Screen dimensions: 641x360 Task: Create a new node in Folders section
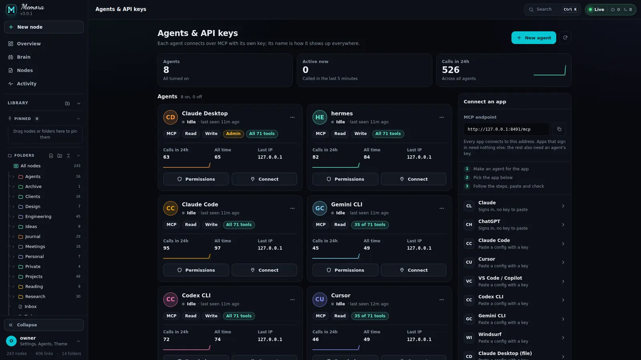tap(51, 156)
